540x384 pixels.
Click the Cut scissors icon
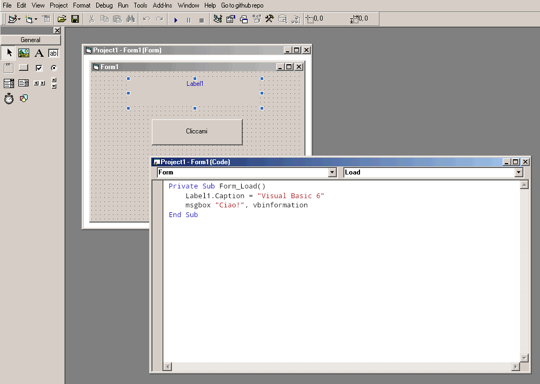click(x=91, y=19)
